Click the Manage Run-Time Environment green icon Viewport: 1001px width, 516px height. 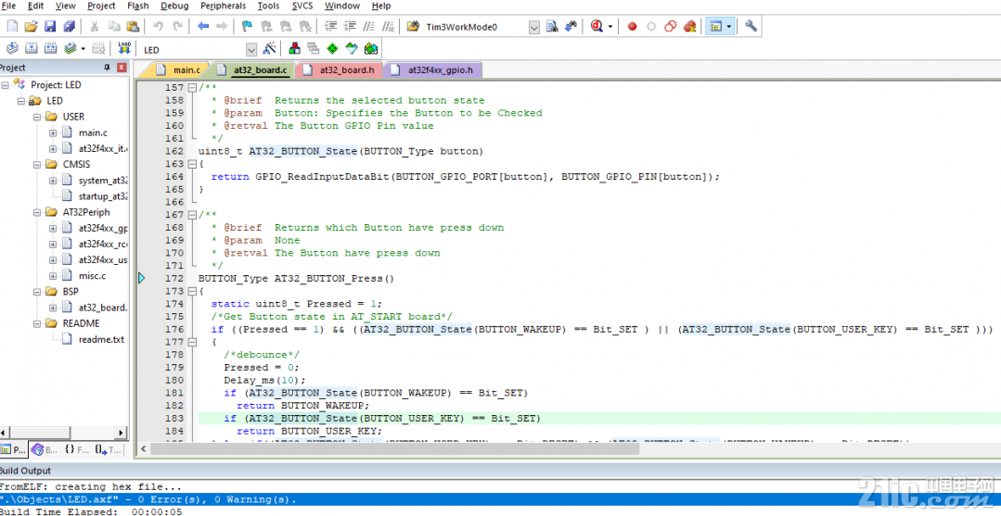click(x=332, y=48)
